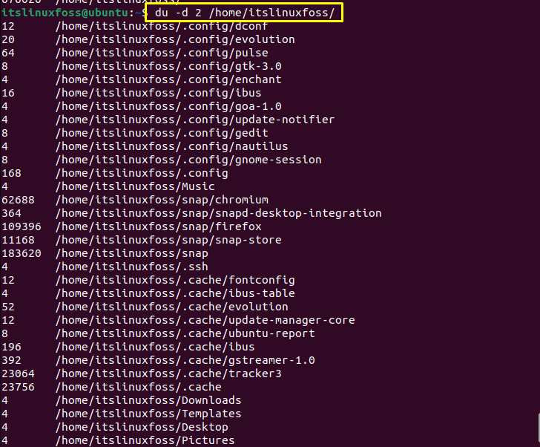This screenshot has width=540, height=447.
Task: Click the terminal scrollbar handle
Action: point(539,429)
